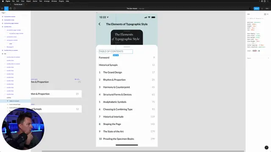271x152 pixels.
Task: Select the TABLE OF CONTENTS text box
Action: click(x=116, y=52)
